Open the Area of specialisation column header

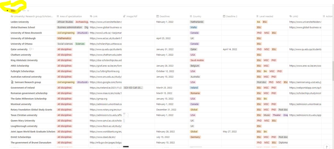69,16
